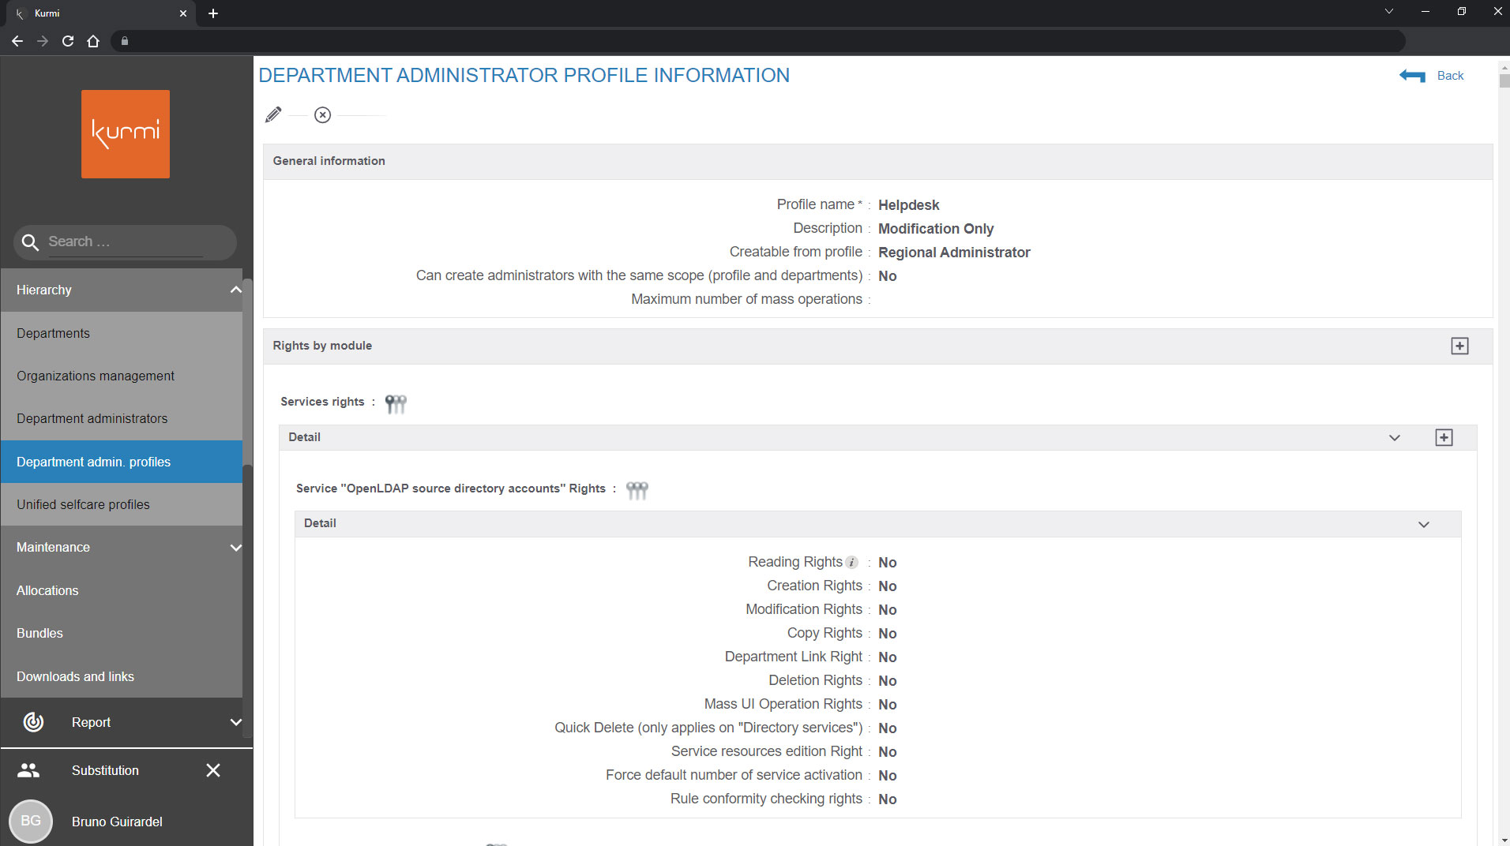Go to the browser home icon
This screenshot has width=1510, height=846.
click(93, 41)
